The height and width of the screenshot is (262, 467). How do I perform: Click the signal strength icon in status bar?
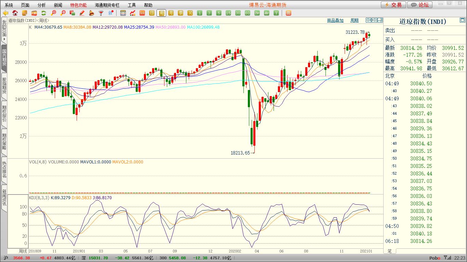[447, 258]
